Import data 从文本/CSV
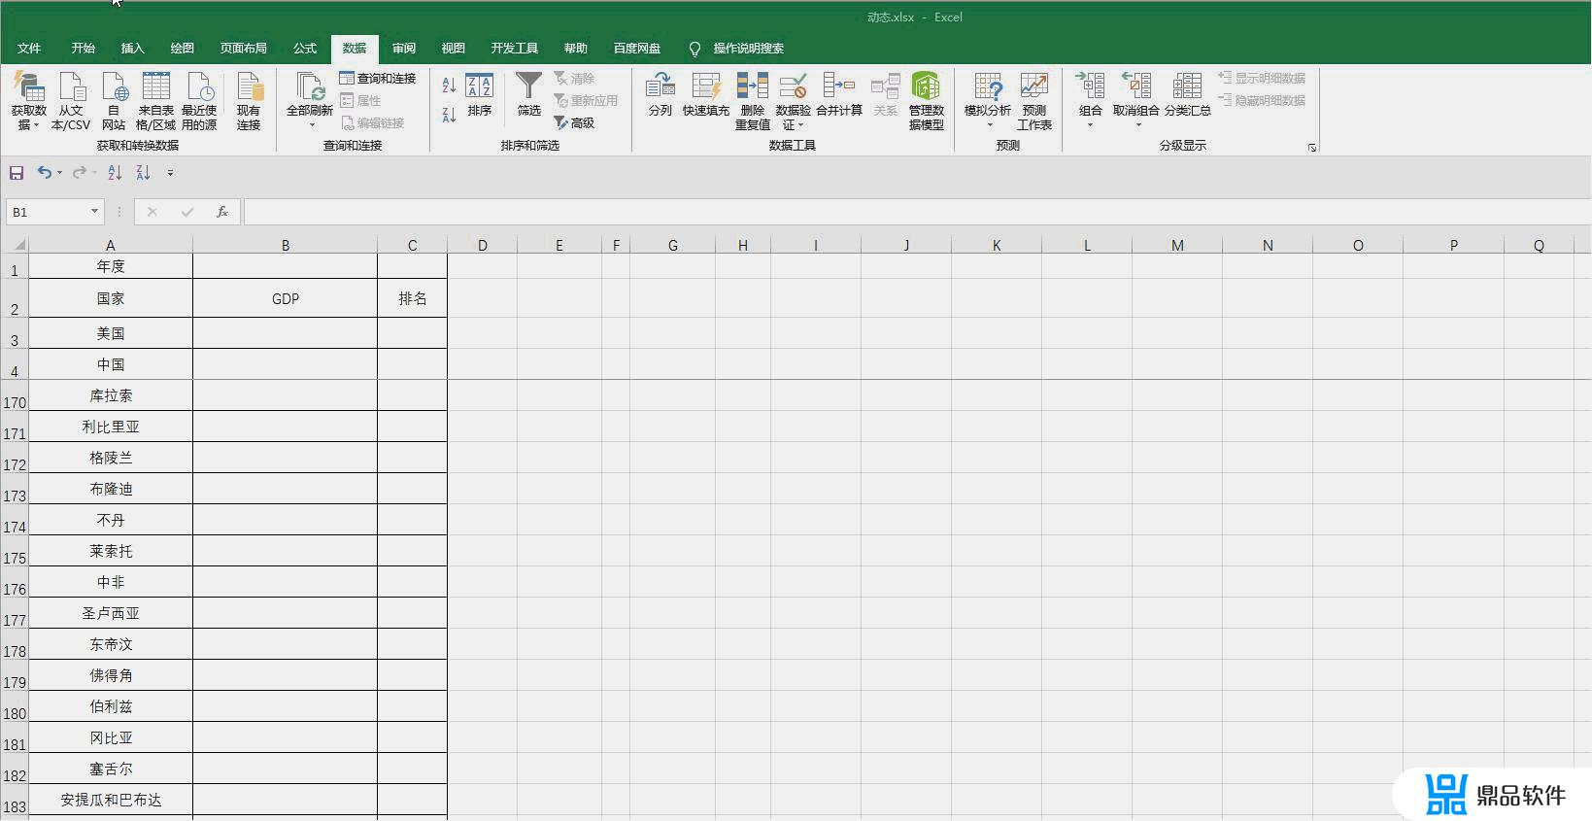Viewport: 1592px width, 821px height. tap(71, 101)
